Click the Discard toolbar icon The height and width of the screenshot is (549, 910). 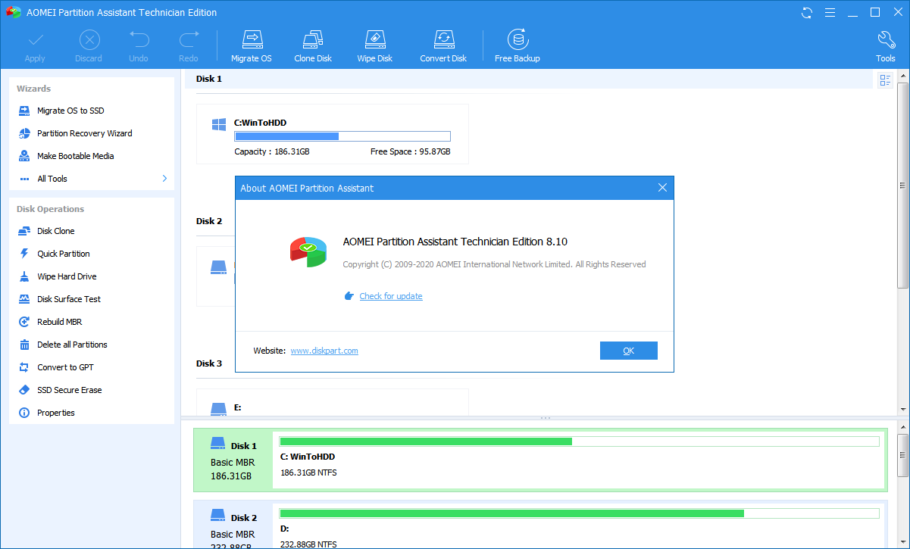pyautogui.click(x=89, y=40)
